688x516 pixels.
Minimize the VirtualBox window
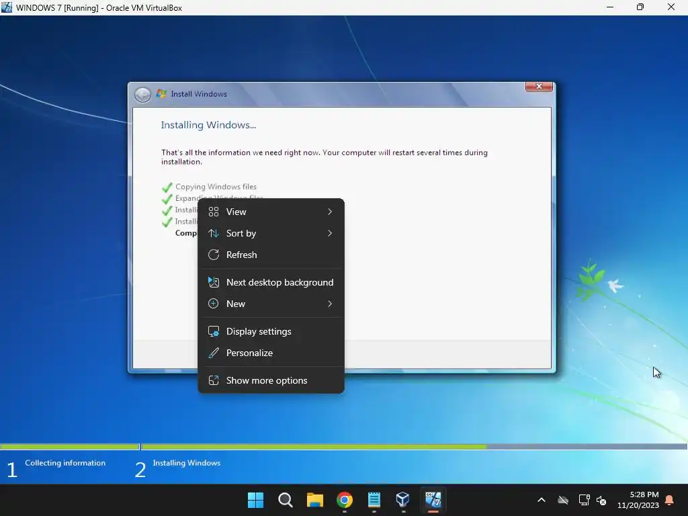[x=610, y=7]
